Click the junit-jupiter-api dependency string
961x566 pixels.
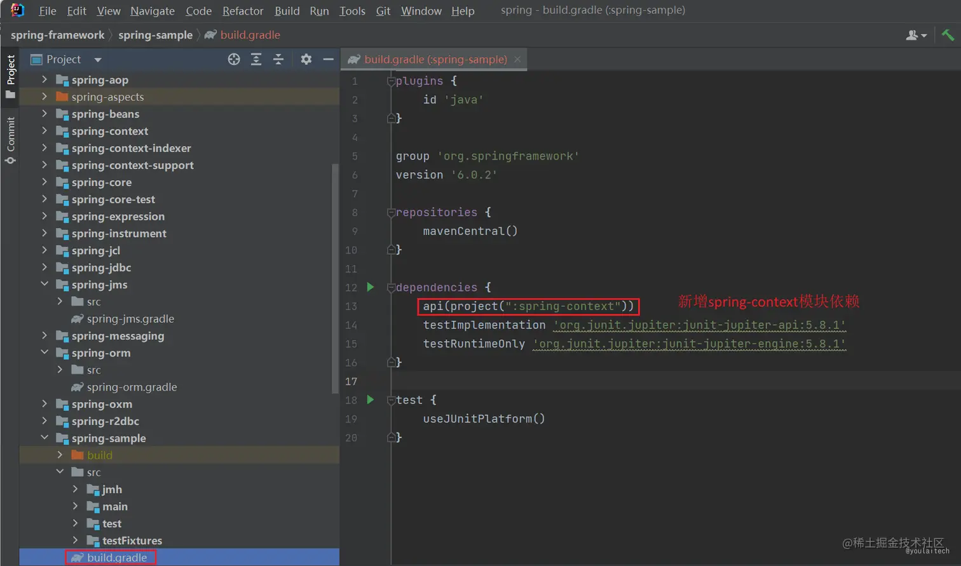point(699,325)
